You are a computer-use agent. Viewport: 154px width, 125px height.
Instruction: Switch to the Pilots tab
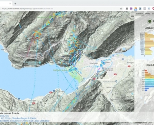(147, 14)
